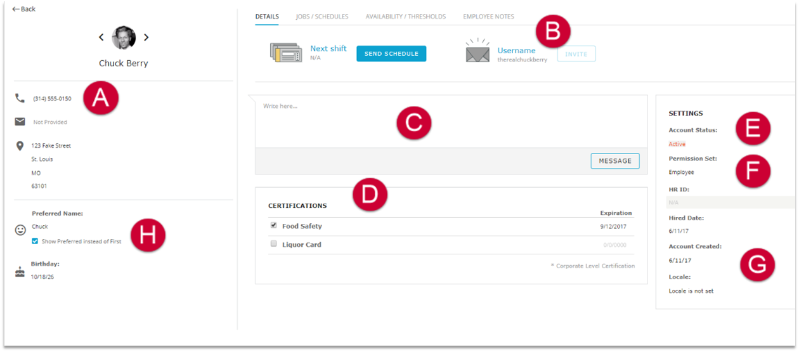Uncheck Show Preferred instead of First

coord(35,241)
